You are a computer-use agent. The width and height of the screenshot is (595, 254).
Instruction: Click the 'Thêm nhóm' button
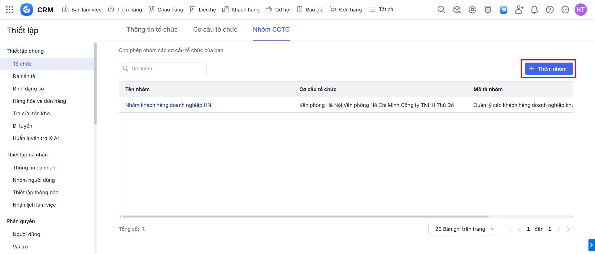click(549, 69)
